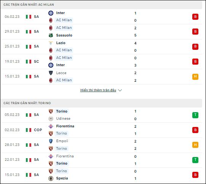Click the orange H badge for Lecce vs AC Milan

coord(195,76)
